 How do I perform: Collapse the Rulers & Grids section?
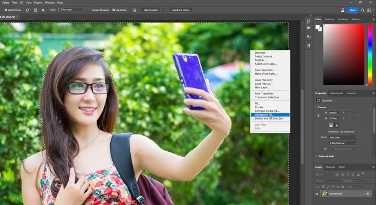click(316, 156)
